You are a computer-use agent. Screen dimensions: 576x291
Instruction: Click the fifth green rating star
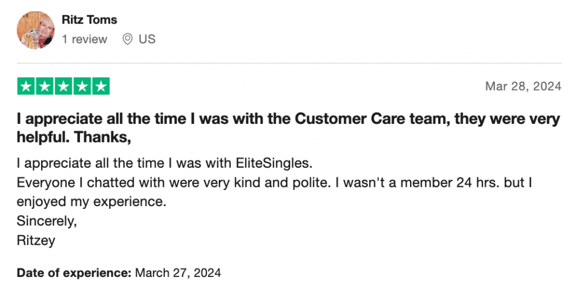pos(101,86)
